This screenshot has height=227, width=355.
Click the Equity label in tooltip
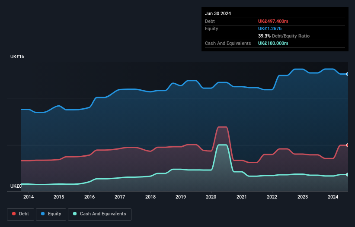pyautogui.click(x=211, y=28)
